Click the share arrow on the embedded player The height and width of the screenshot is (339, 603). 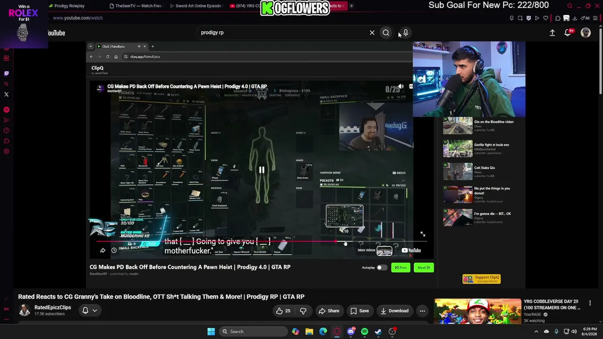point(103,250)
